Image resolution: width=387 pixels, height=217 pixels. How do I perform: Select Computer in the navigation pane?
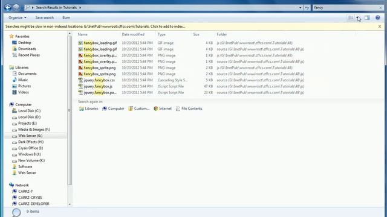click(23, 104)
